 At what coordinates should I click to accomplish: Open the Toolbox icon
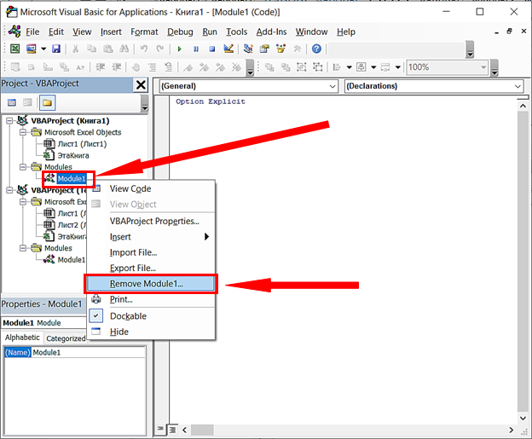coord(298,49)
